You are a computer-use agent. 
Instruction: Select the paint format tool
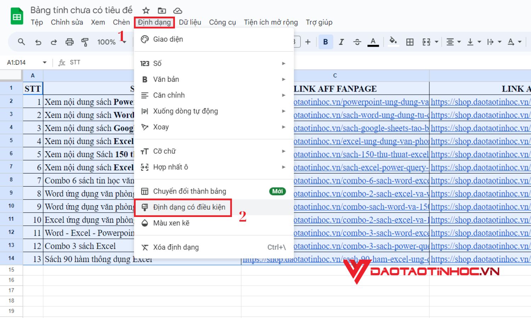point(85,42)
